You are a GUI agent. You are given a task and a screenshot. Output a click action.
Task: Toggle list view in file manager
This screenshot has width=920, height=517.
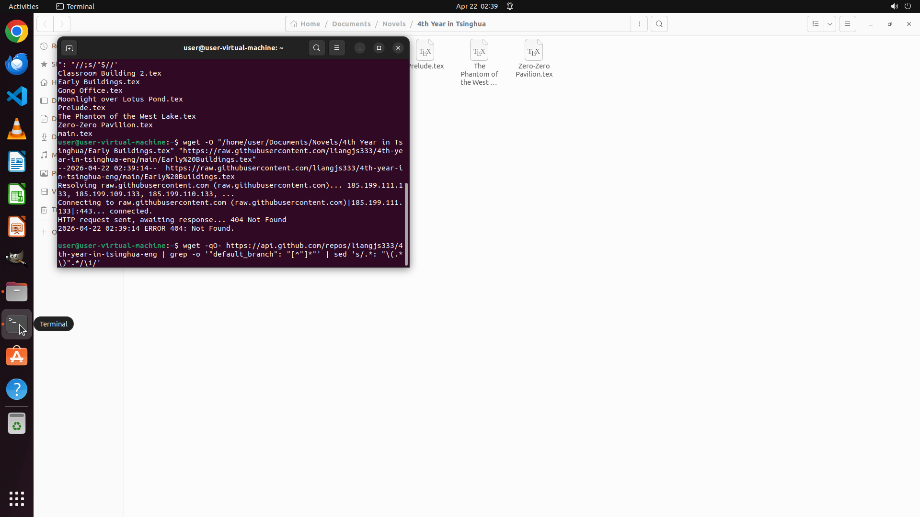(x=815, y=24)
